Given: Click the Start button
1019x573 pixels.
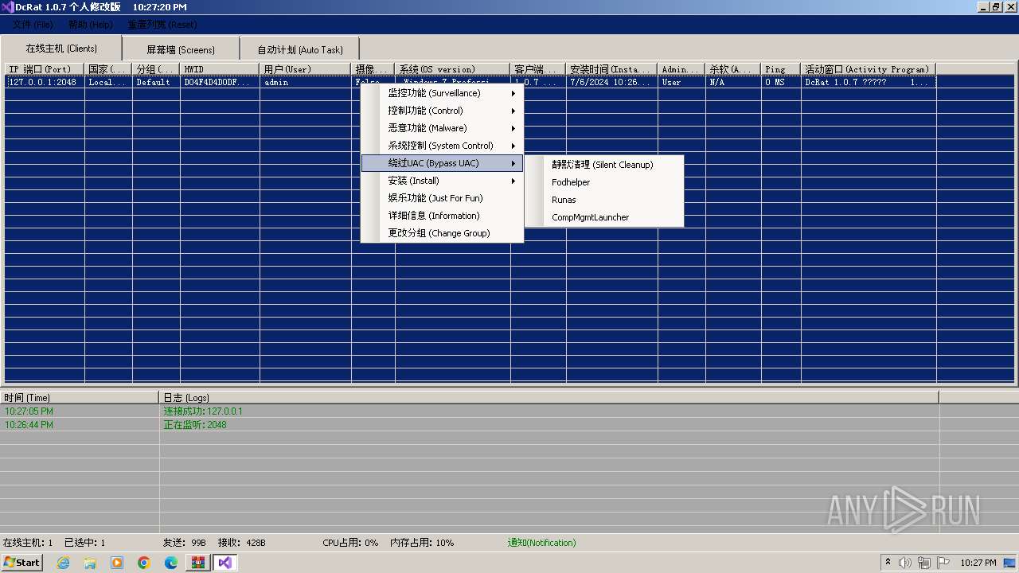Looking at the screenshot, I should click(21, 563).
